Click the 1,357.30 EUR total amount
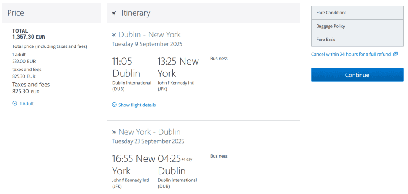Screen dimensions: 408x194 [x=29, y=37]
